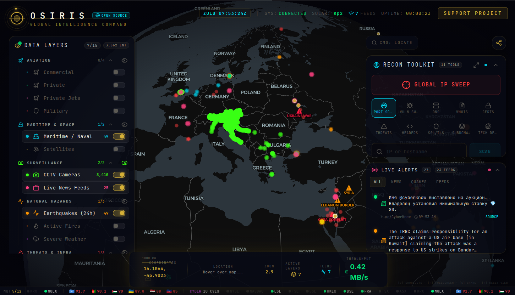Image resolution: width=515 pixels, height=295 pixels.
Task: Collapse the Natural Hazards section
Action: click(x=110, y=201)
